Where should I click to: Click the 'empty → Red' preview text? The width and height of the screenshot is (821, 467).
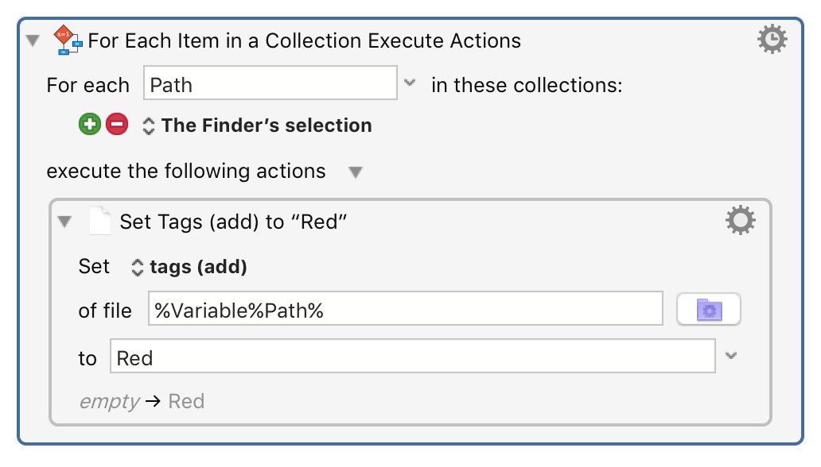142,401
